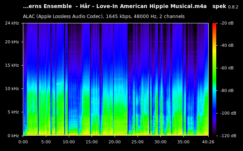
Task: Click the 'spek' application name
Action: pyautogui.click(x=219, y=7)
